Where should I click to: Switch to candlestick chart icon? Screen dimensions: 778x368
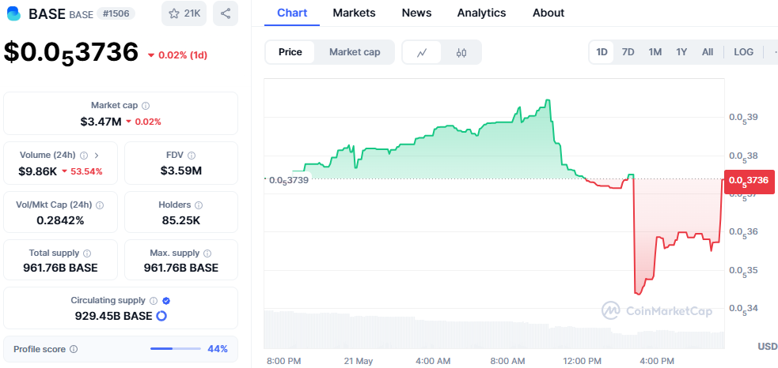click(x=461, y=52)
